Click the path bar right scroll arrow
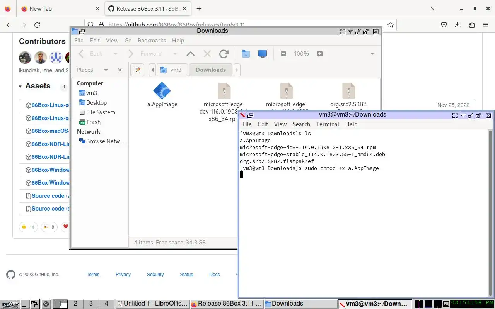The height and width of the screenshot is (309, 495). 237,70
